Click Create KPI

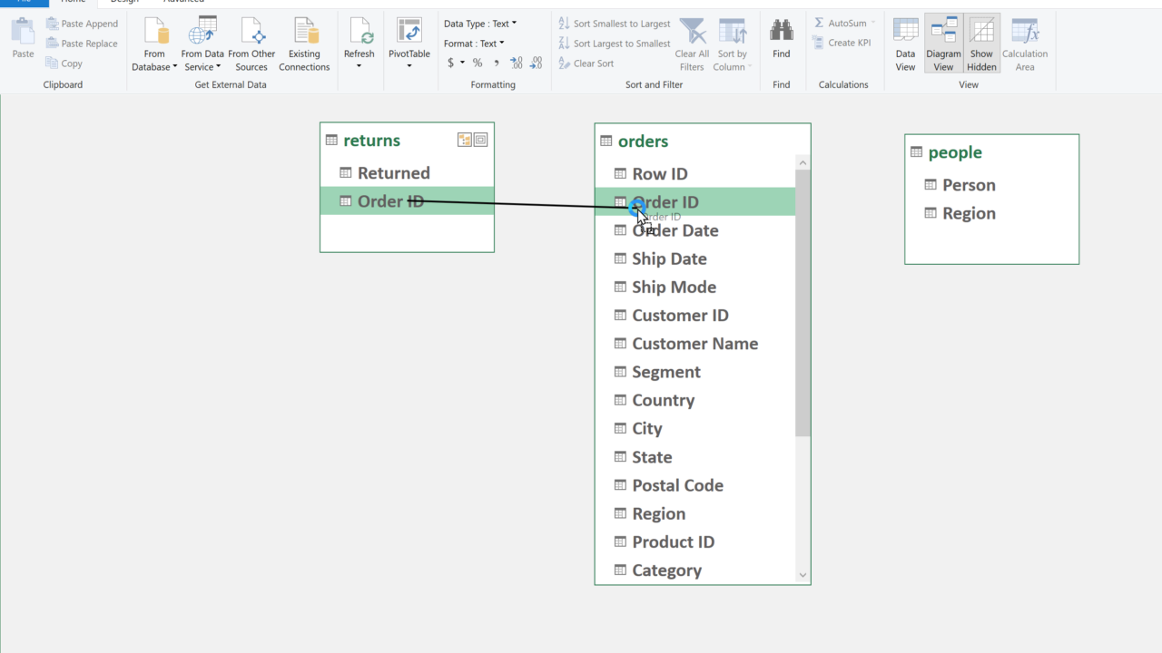842,44
